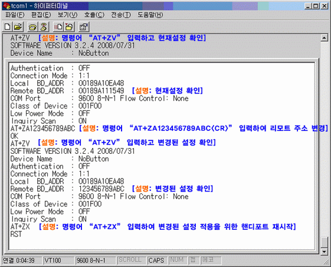Image resolution: width=331 pixels, height=267 pixels.
Task: Click the first SOFTWARE VERSION 3.2.4 line
Action: (x=73, y=45)
